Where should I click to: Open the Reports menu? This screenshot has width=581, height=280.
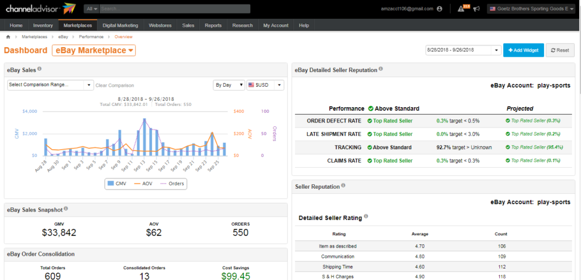click(213, 26)
